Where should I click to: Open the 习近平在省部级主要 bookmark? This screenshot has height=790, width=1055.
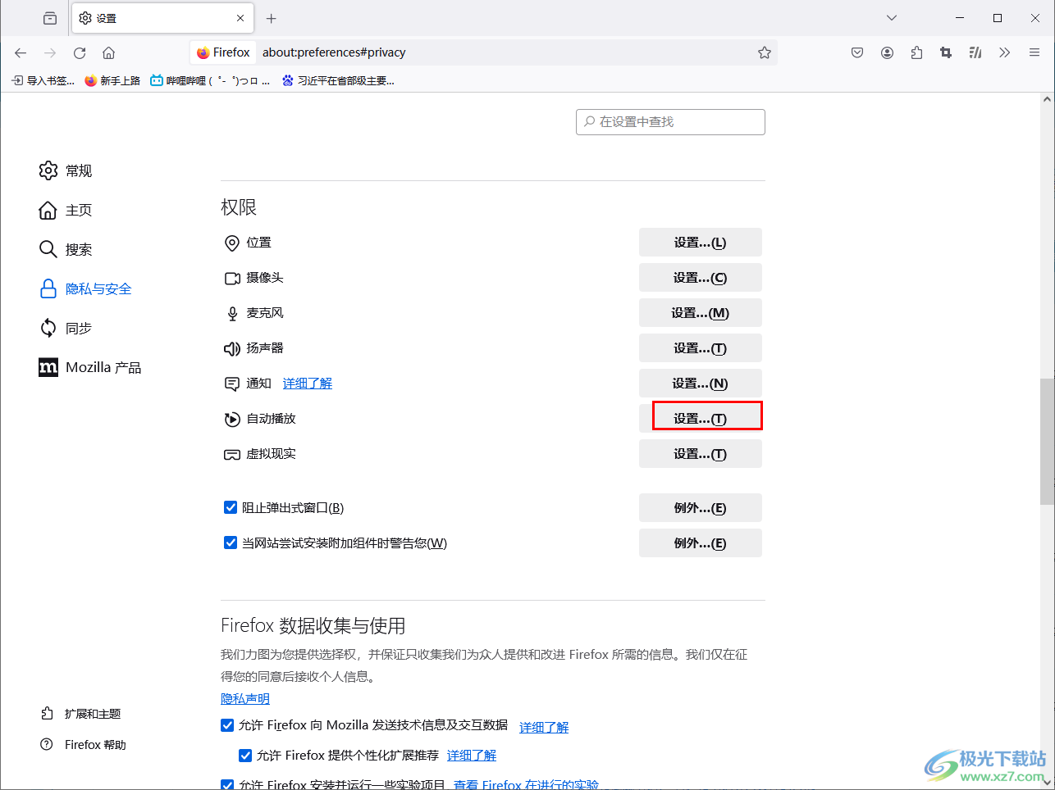coord(338,80)
